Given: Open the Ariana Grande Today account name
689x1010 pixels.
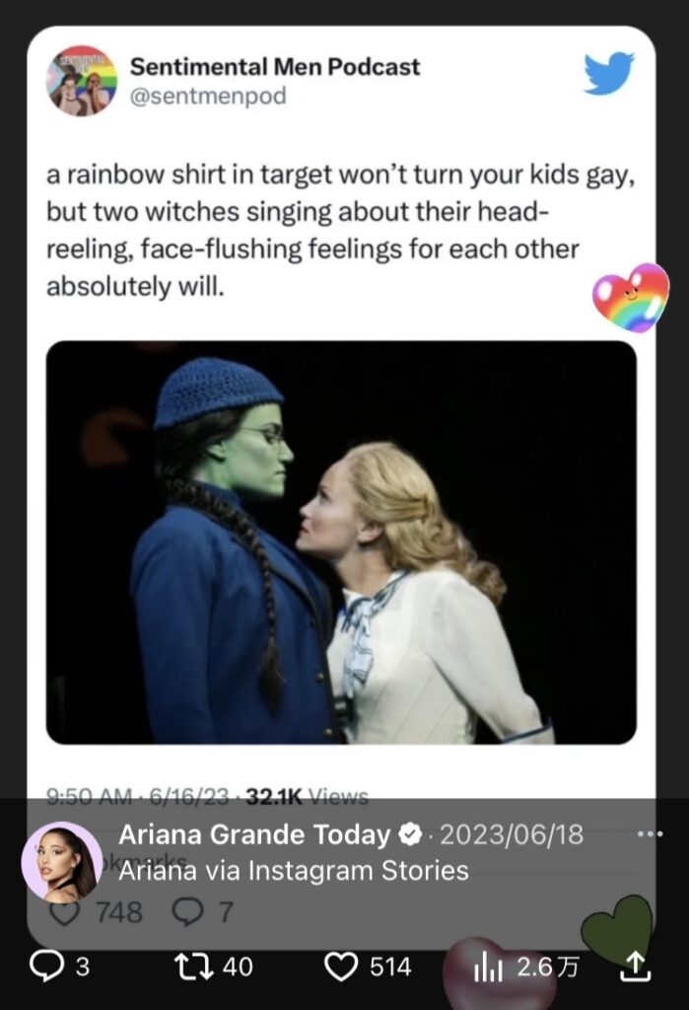Looking at the screenshot, I should pyautogui.click(x=254, y=835).
